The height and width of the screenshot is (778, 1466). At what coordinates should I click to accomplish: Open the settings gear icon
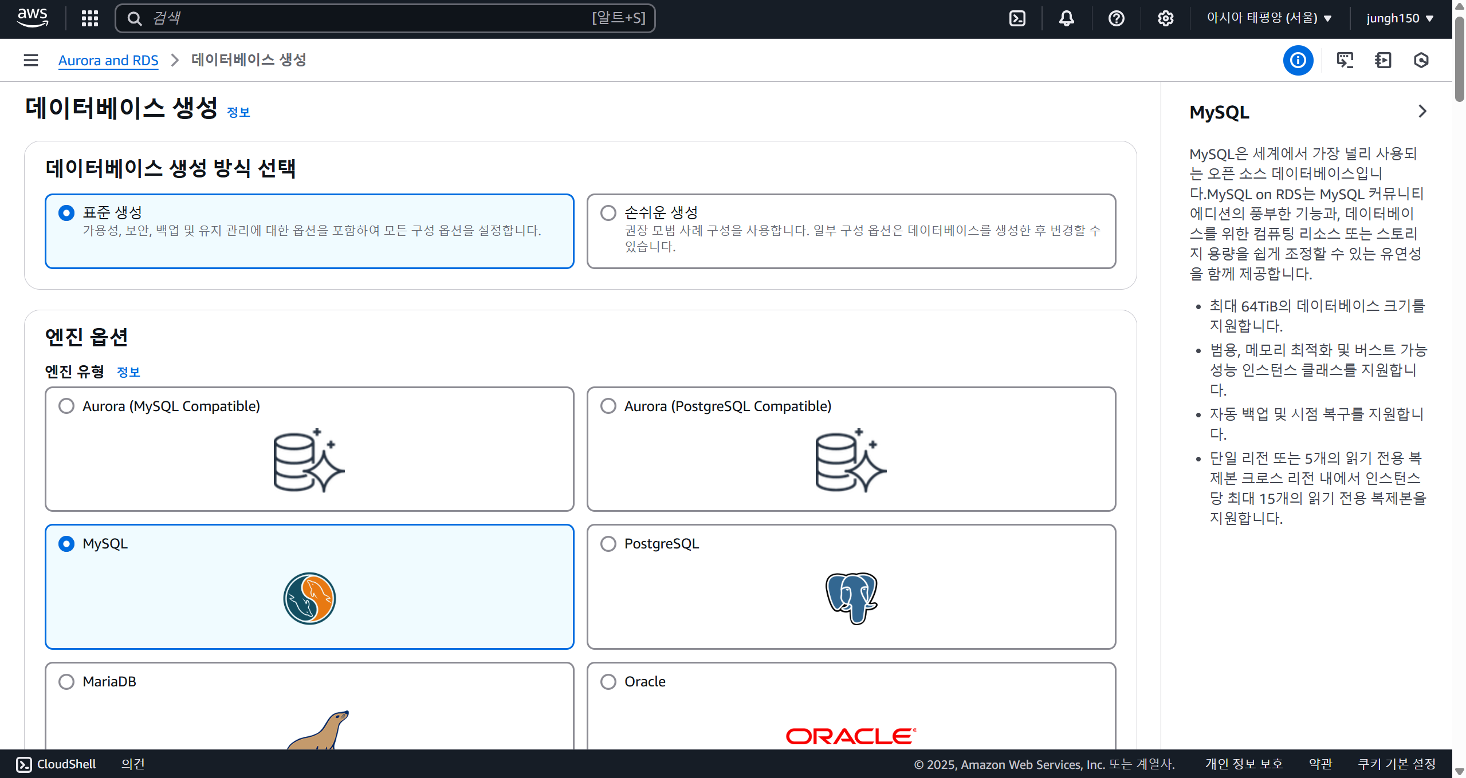[1165, 18]
